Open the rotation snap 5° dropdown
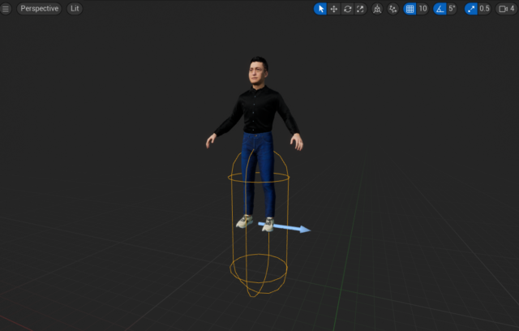Viewport: 519px width, 331px height. point(452,9)
